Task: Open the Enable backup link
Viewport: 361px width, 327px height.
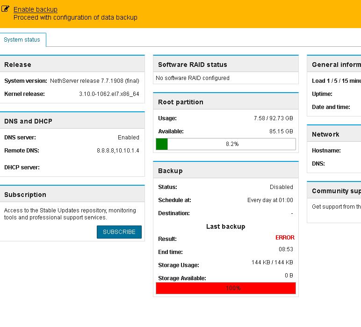Action: tap(36, 9)
